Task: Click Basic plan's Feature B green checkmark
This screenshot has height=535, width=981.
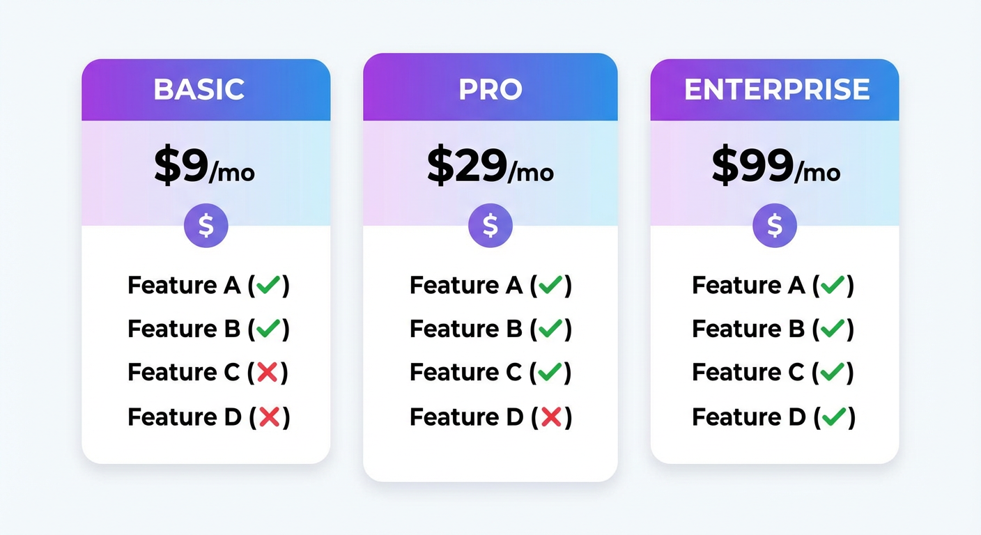Action: pos(269,329)
